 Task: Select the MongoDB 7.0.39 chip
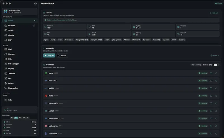point(96,40)
